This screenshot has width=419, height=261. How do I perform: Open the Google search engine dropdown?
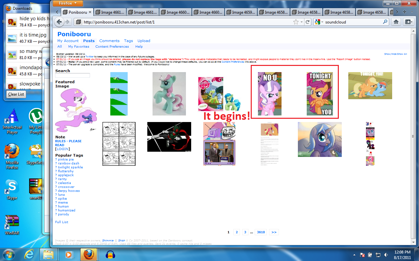(x=318, y=22)
